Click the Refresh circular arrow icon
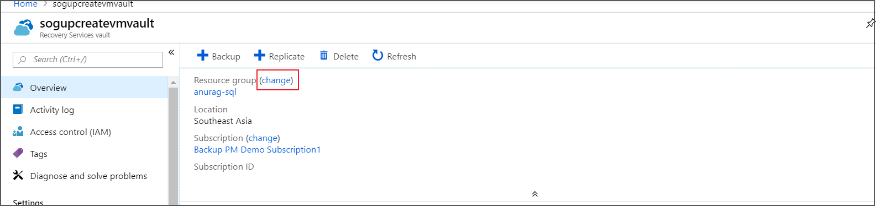This screenshot has width=876, height=206. click(x=377, y=56)
